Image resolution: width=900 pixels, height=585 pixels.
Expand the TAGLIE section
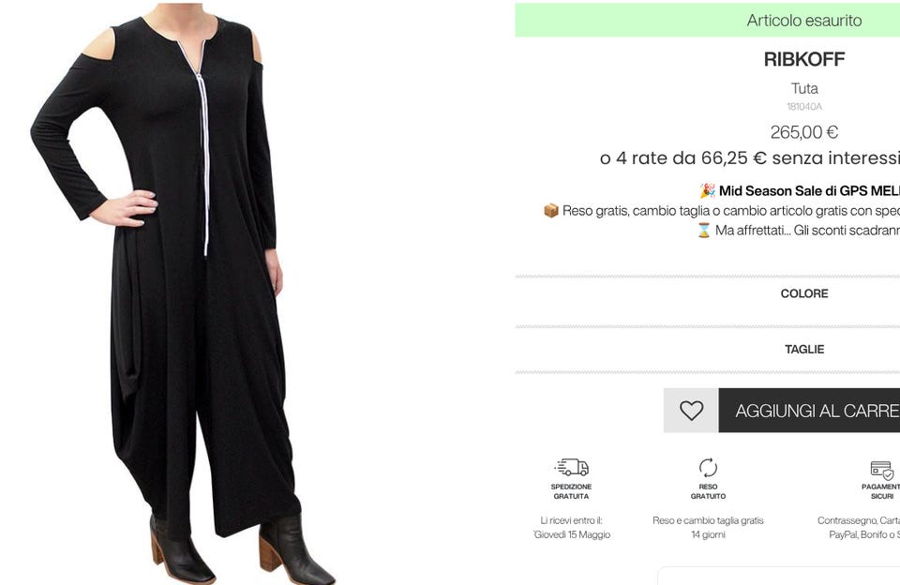pyautogui.click(x=804, y=349)
